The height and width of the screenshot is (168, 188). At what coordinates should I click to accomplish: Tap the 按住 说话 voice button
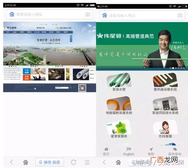pyautogui.click(x=50, y=162)
